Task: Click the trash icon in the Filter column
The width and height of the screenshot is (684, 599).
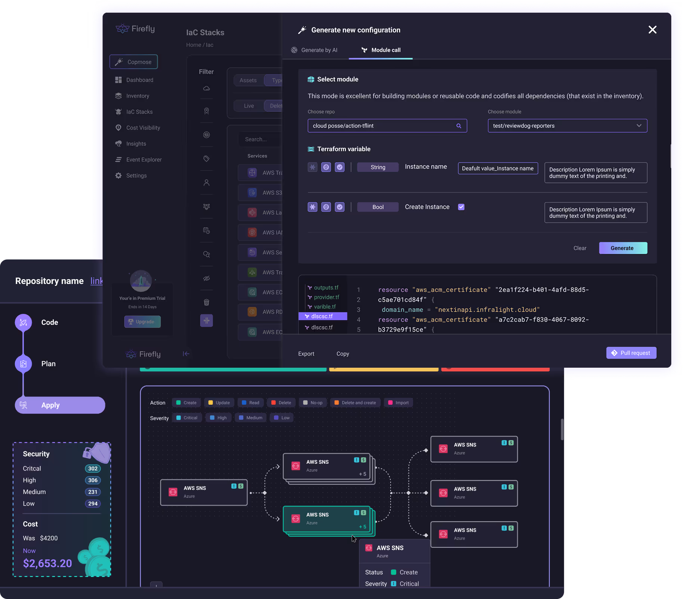Action: (206, 302)
